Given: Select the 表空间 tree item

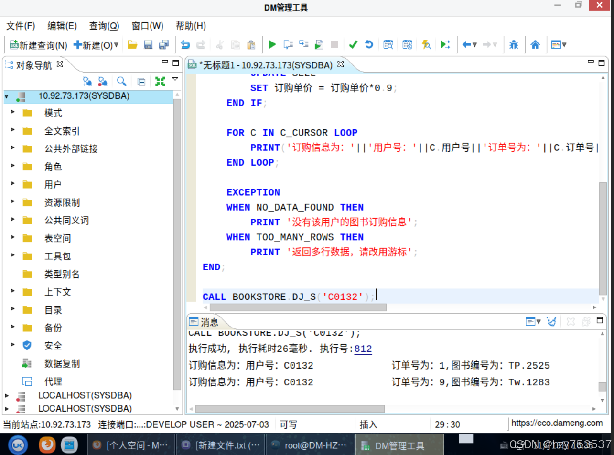Looking at the screenshot, I should 57,238.
